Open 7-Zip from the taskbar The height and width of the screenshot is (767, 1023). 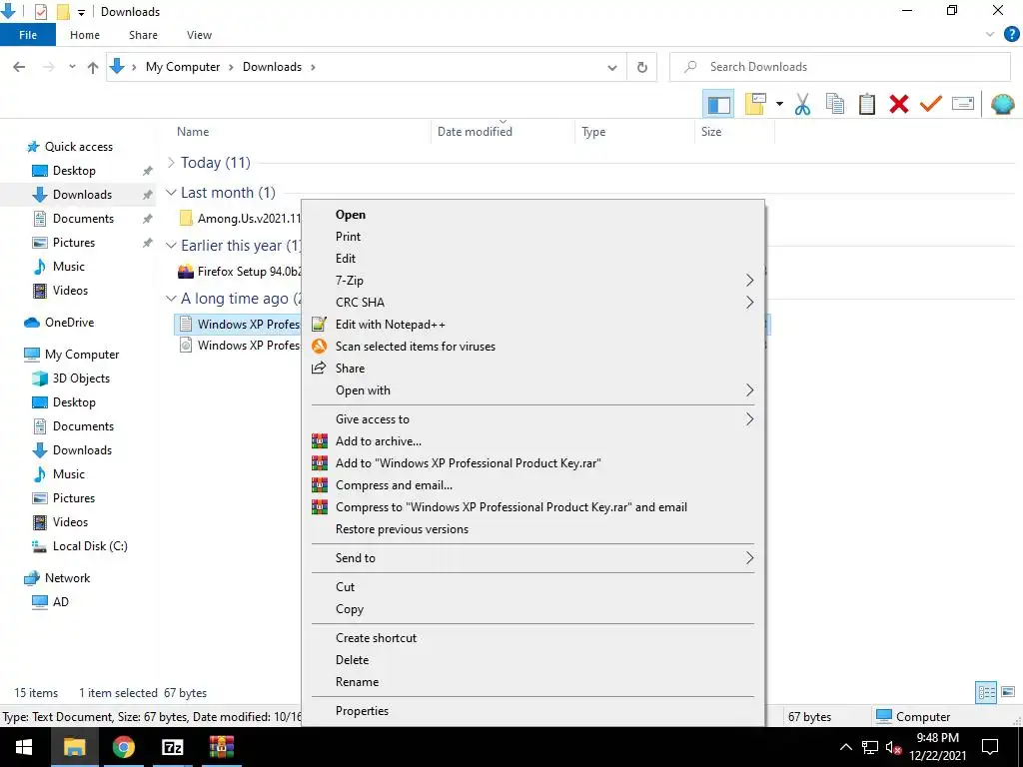pos(172,747)
